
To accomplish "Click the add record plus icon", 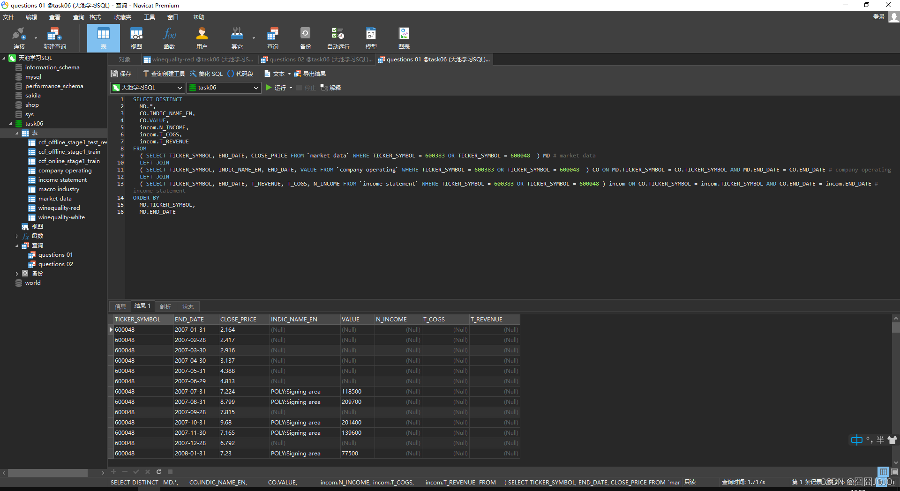I will tap(113, 472).
